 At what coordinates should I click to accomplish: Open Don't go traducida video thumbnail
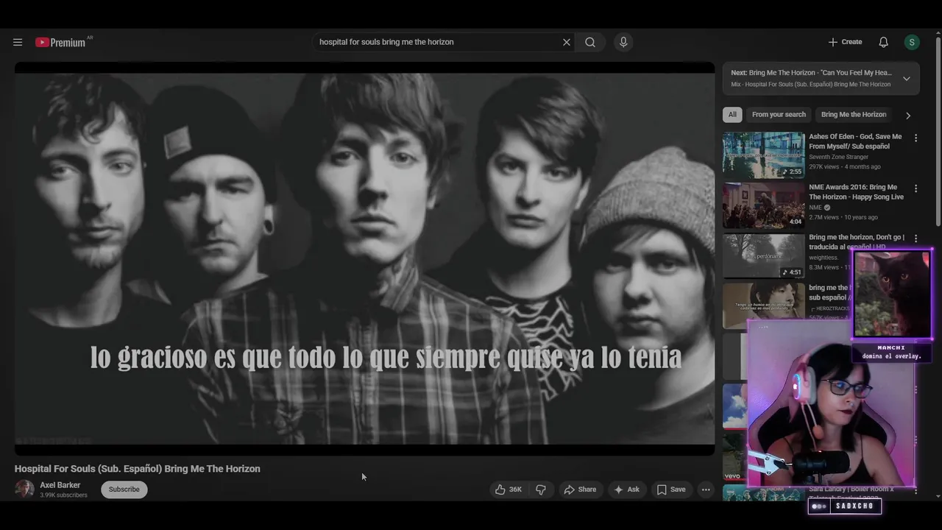pos(764,256)
